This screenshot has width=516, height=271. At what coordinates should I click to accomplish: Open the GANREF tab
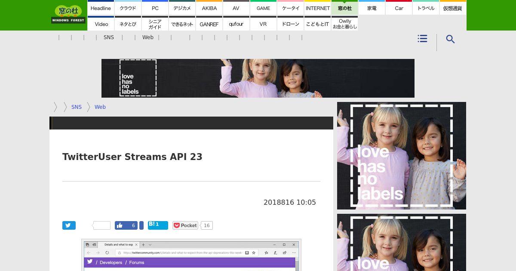(x=209, y=24)
